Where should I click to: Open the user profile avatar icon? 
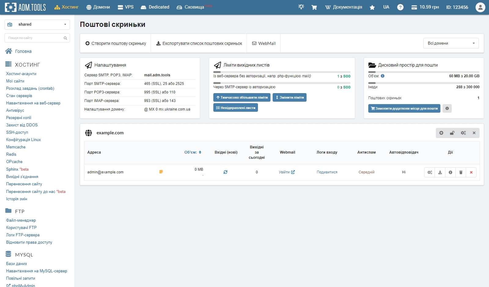(480, 7)
